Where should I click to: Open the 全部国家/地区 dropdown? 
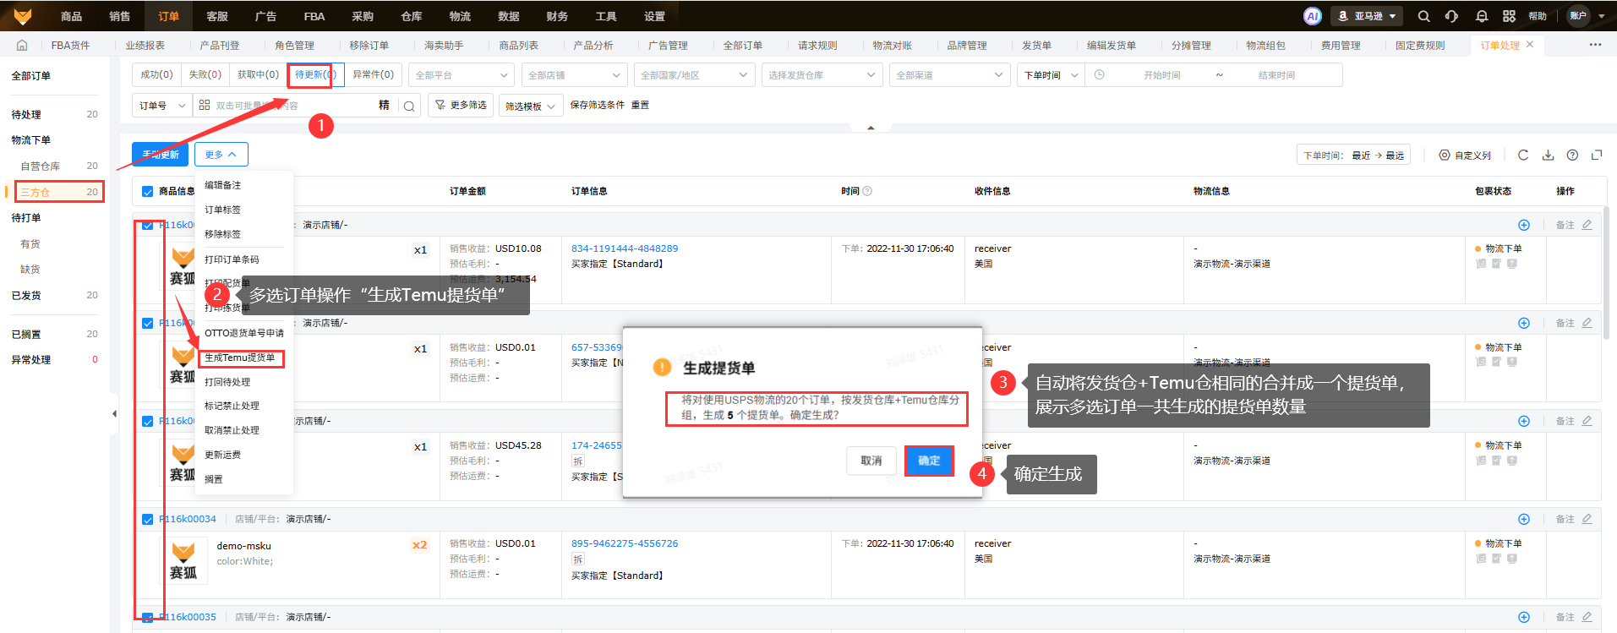tap(694, 75)
